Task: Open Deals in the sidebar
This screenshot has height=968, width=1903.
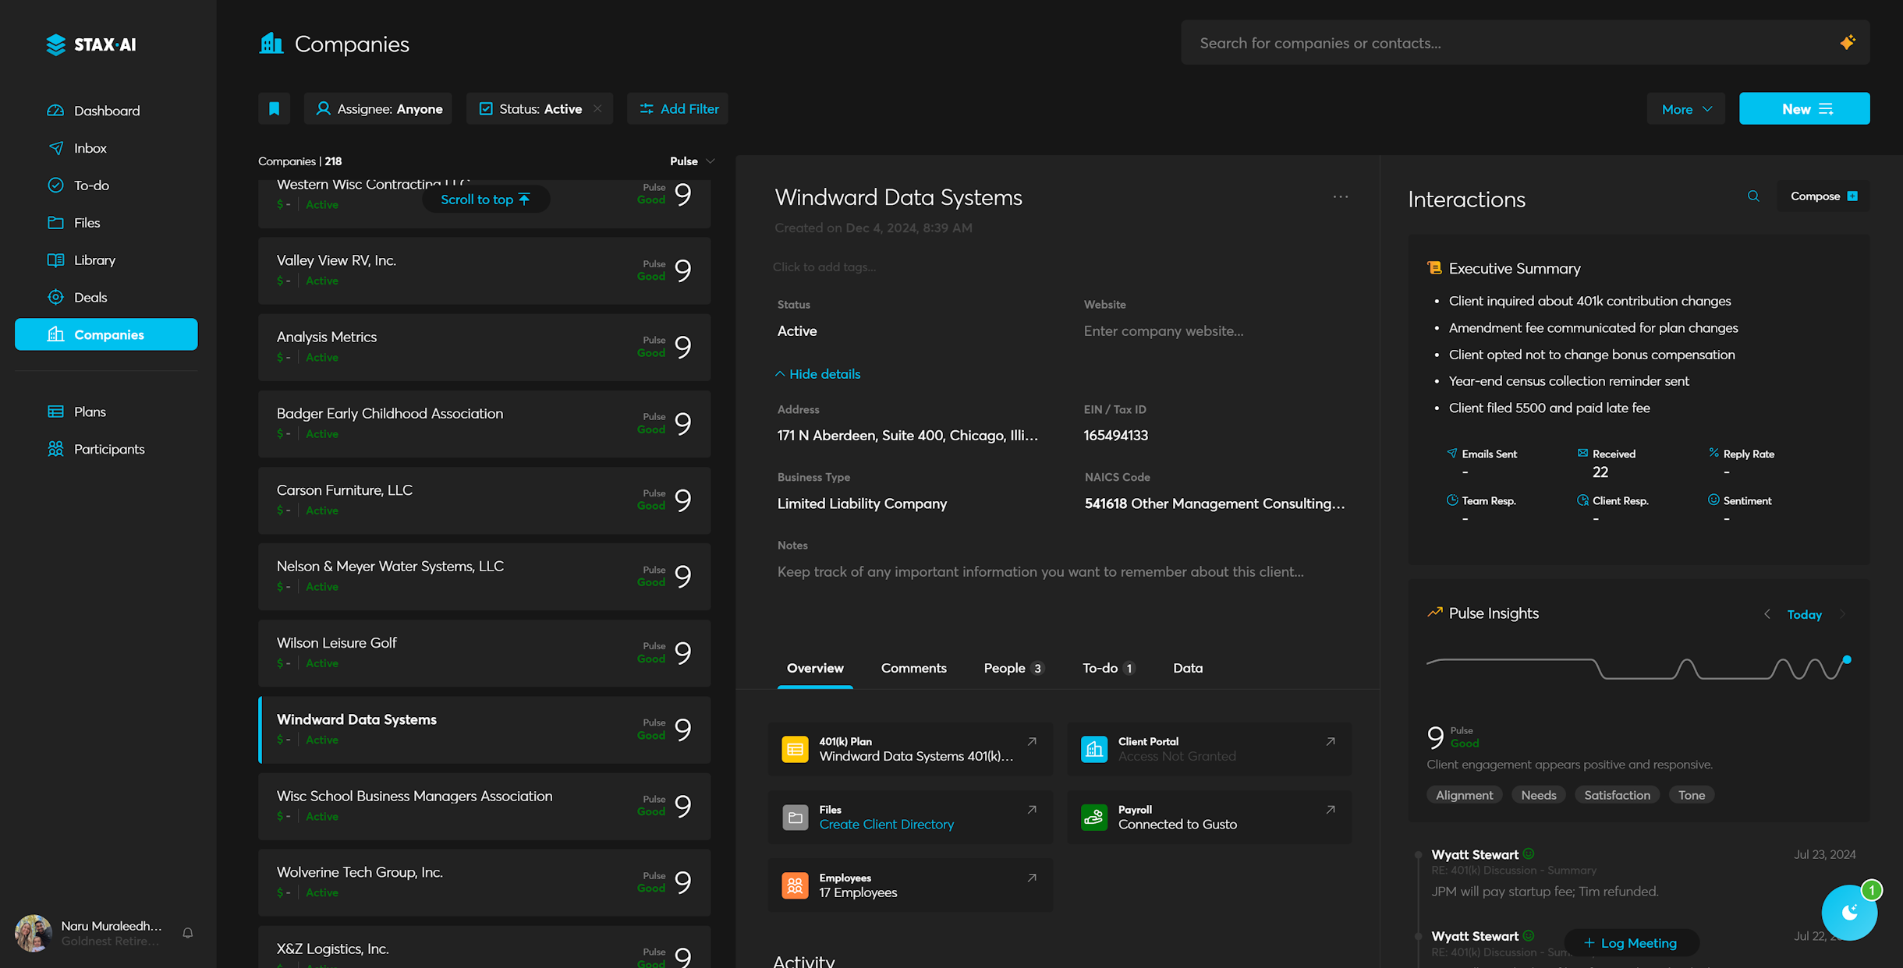Action: click(90, 297)
